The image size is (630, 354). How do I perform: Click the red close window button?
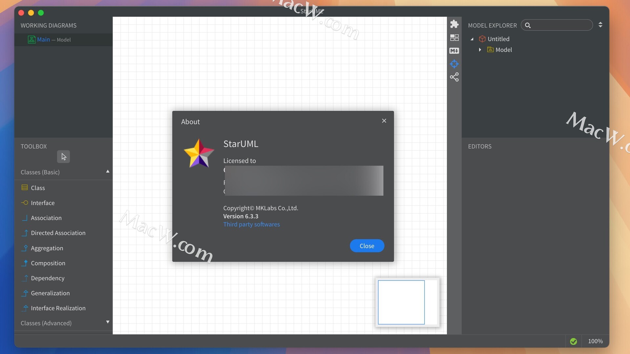(21, 13)
